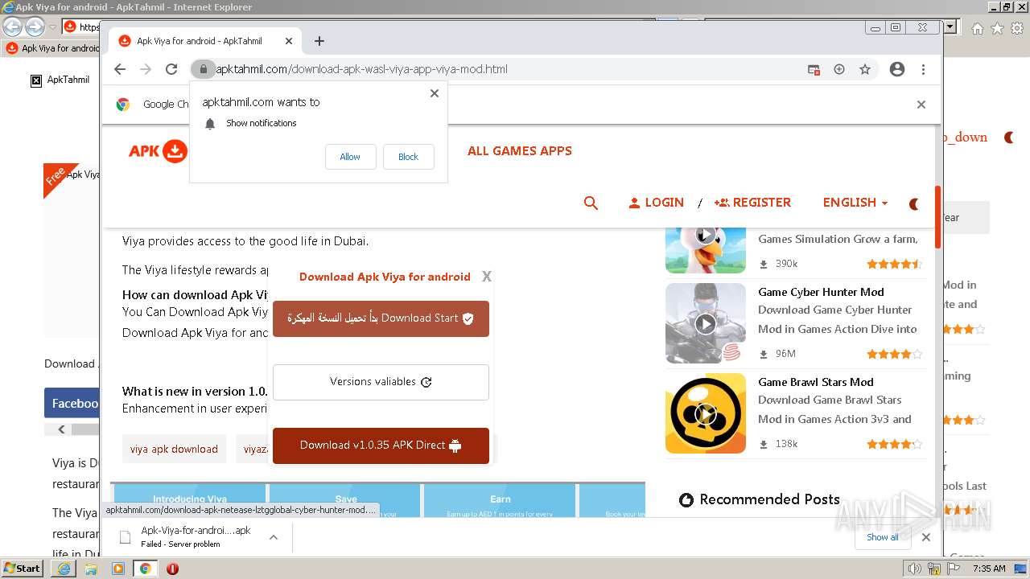Image resolution: width=1030 pixels, height=579 pixels.
Task: Open the pop-up blocked indicator icon
Action: (x=814, y=70)
